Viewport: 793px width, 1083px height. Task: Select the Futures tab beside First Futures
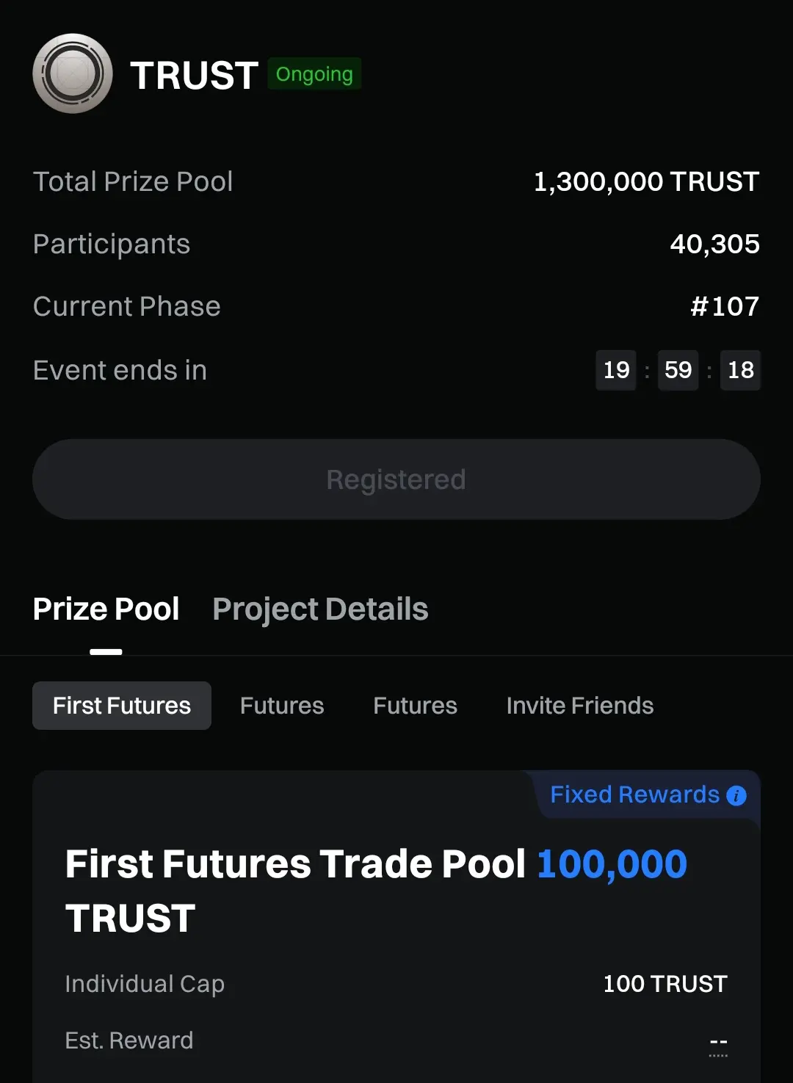(x=282, y=706)
